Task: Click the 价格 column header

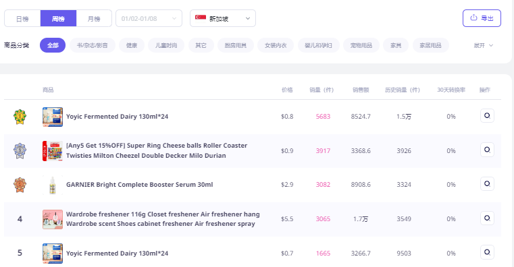Action: (x=287, y=90)
